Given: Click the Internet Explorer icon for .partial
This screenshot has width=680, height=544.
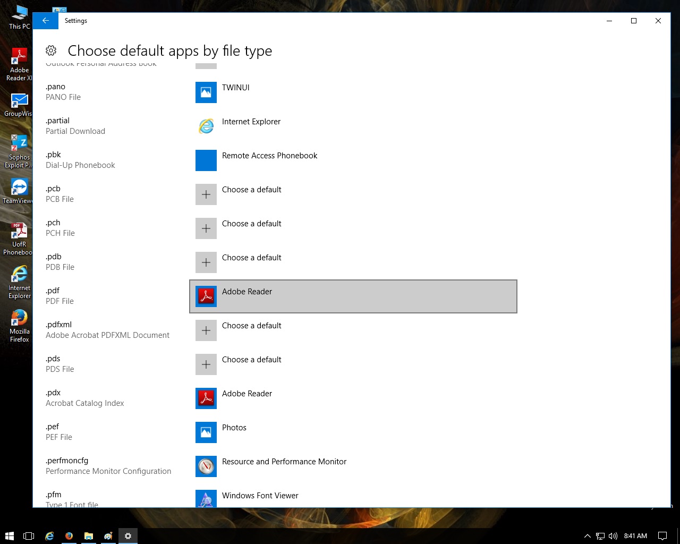Looking at the screenshot, I should tap(206, 126).
